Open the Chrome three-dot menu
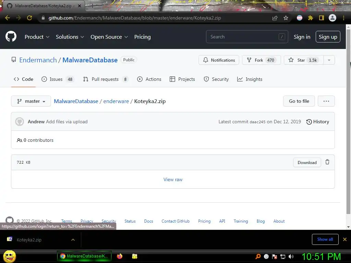The width and height of the screenshot is (351, 263). [343, 18]
